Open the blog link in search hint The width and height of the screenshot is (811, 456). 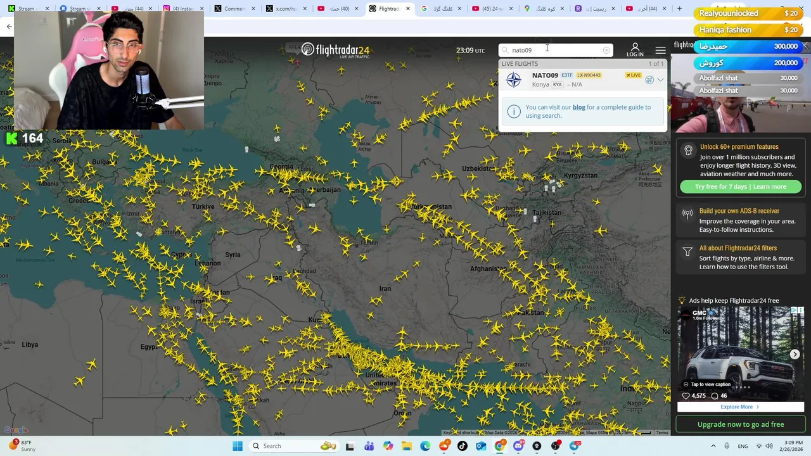pyautogui.click(x=579, y=107)
